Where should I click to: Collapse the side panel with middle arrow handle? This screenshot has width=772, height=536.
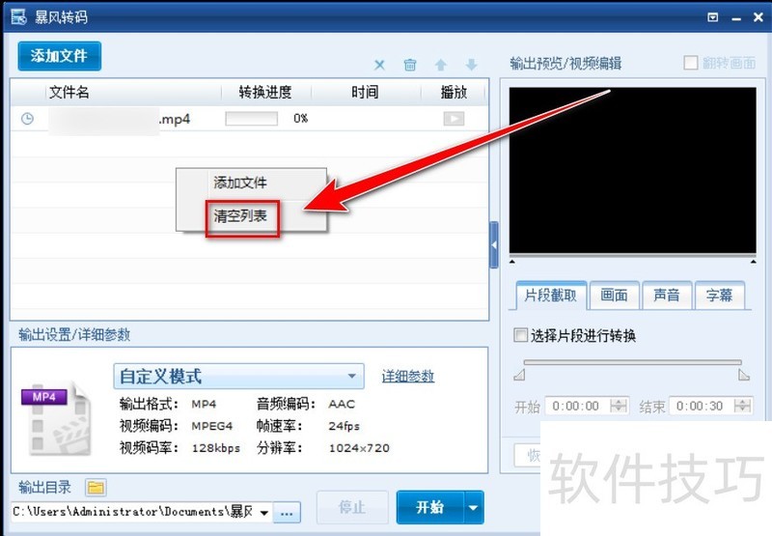(494, 246)
